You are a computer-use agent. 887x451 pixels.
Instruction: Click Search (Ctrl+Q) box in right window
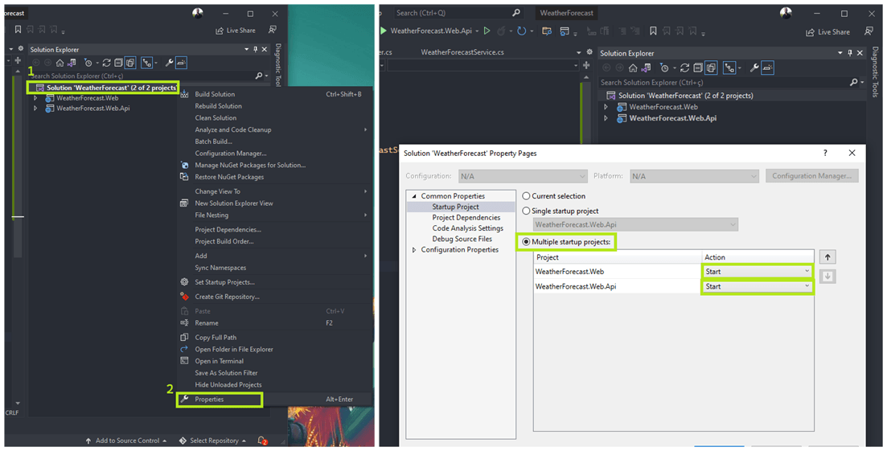[458, 12]
